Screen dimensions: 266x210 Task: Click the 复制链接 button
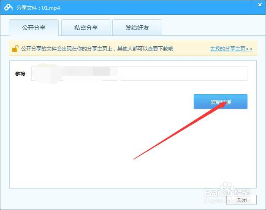pos(220,101)
